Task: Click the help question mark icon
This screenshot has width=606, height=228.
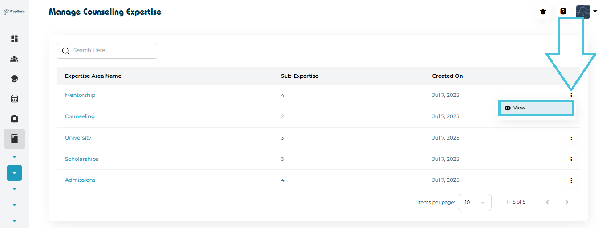Action: coord(563,12)
